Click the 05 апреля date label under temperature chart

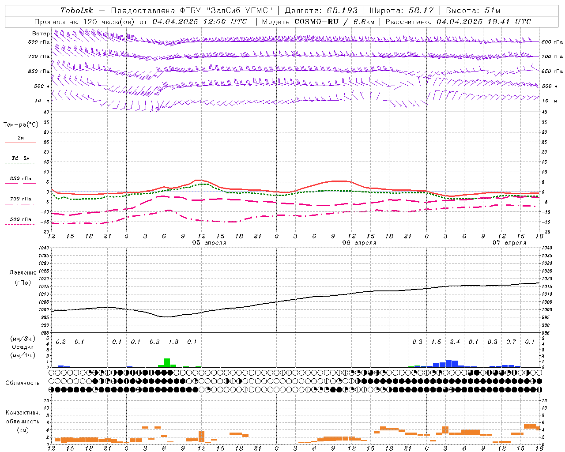209,243
